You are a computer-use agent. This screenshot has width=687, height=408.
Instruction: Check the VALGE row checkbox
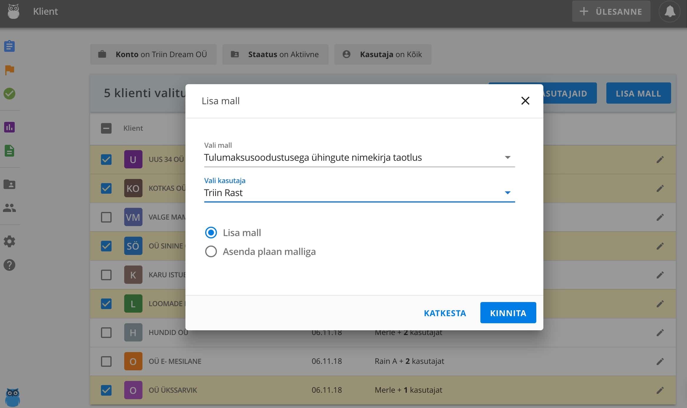(x=106, y=217)
